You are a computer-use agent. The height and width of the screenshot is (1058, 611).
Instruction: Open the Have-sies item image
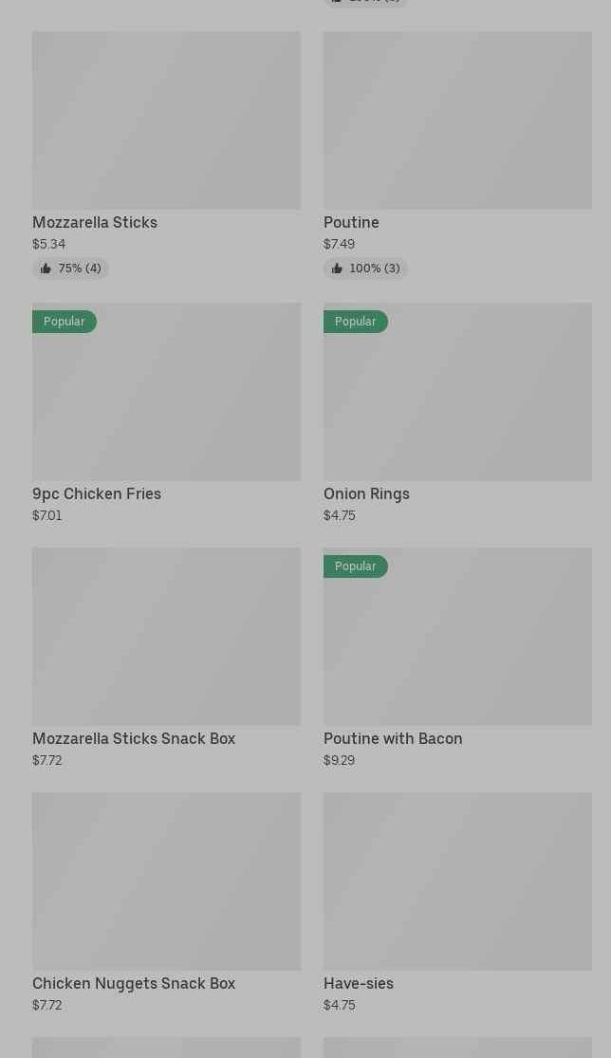[457, 881]
